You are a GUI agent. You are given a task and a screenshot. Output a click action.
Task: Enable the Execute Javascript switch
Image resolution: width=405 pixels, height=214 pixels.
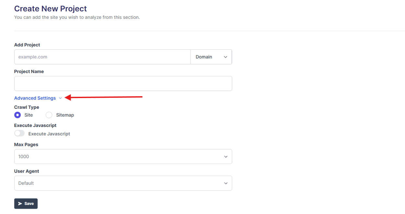(x=19, y=133)
